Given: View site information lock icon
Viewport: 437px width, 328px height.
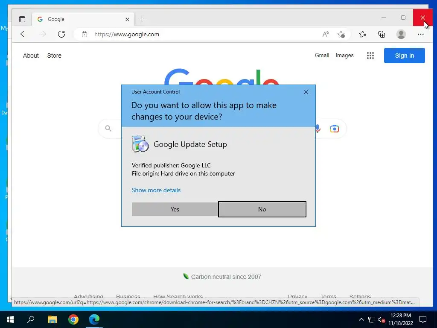Looking at the screenshot, I should (x=84, y=34).
